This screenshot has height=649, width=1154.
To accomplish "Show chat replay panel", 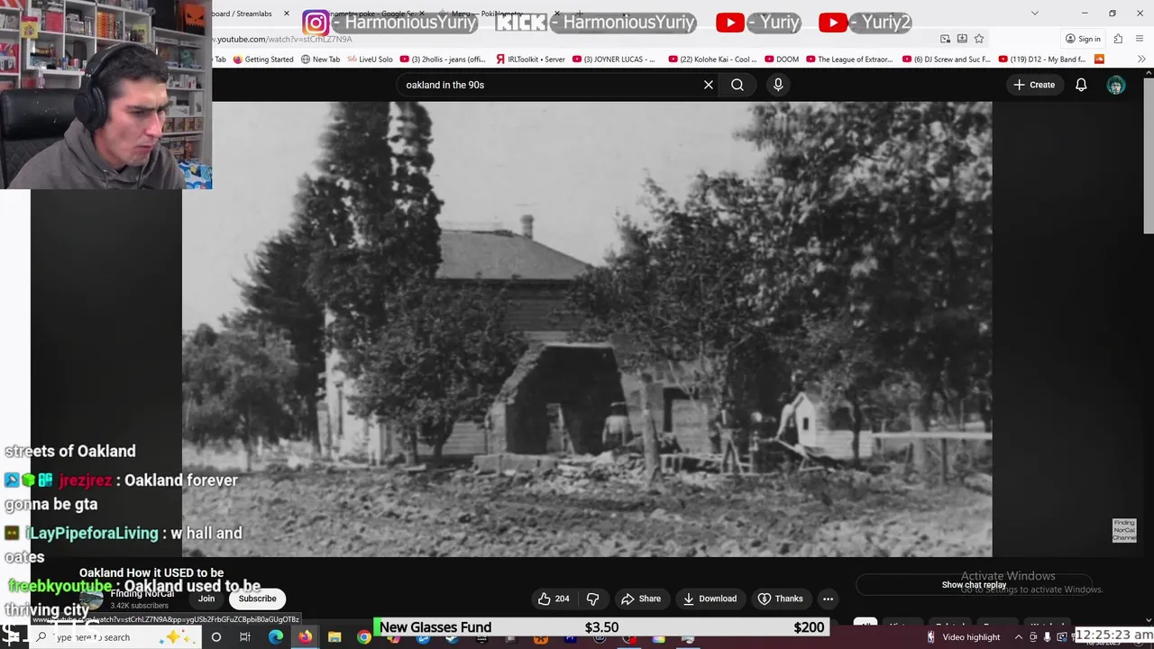I will pos(974,585).
